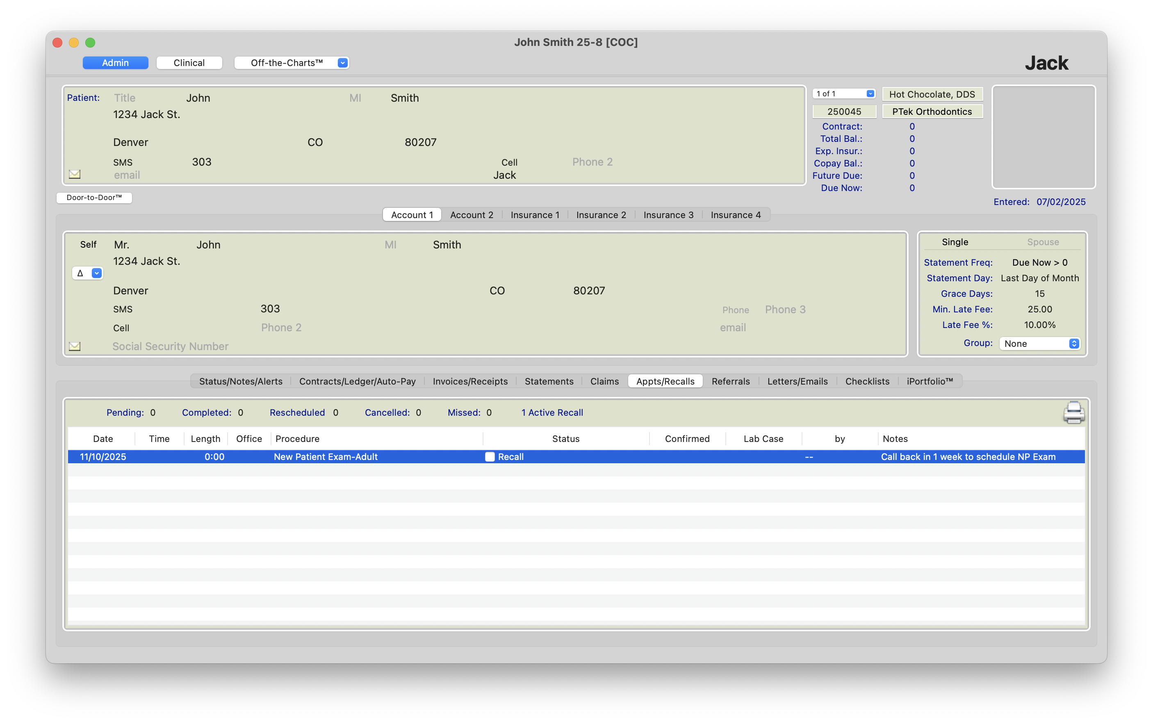1153x724 pixels.
Task: Click the Admin button
Action: coord(115,63)
